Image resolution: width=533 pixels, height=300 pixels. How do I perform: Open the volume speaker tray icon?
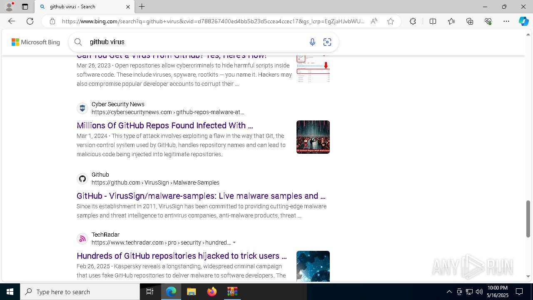click(x=479, y=292)
